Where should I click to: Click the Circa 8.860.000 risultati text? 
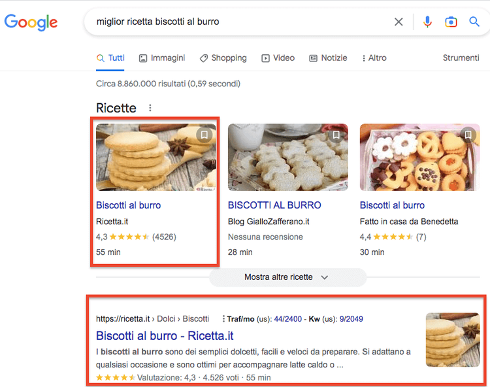tap(168, 84)
